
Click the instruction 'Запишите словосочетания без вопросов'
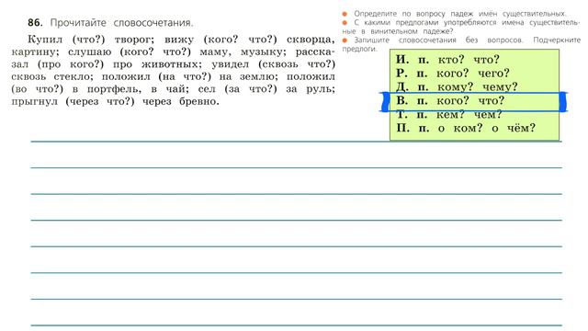click(438, 40)
